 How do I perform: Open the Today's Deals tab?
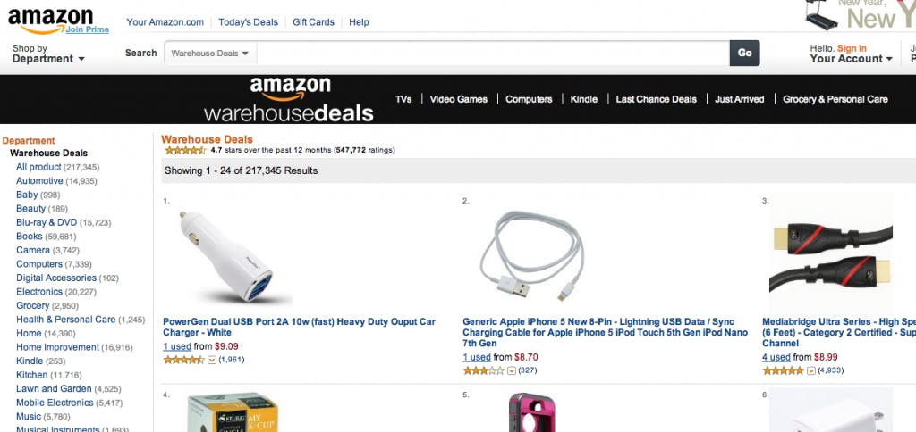coord(248,22)
